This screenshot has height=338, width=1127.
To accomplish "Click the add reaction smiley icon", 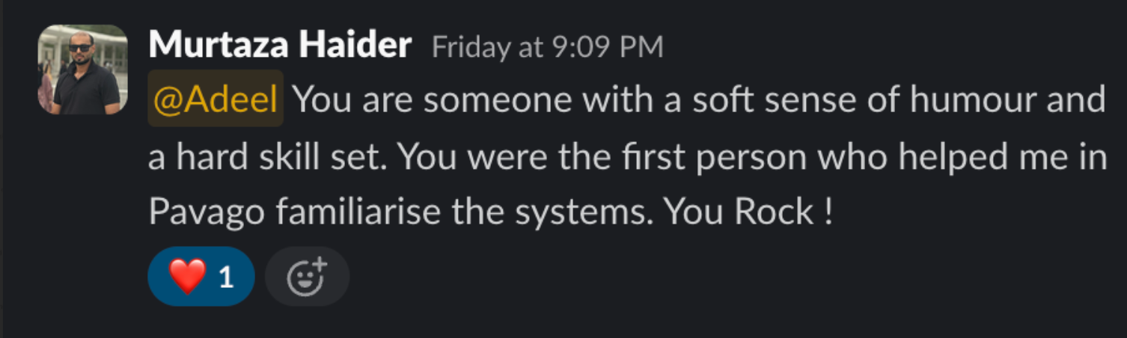I will pyautogui.click(x=307, y=277).
